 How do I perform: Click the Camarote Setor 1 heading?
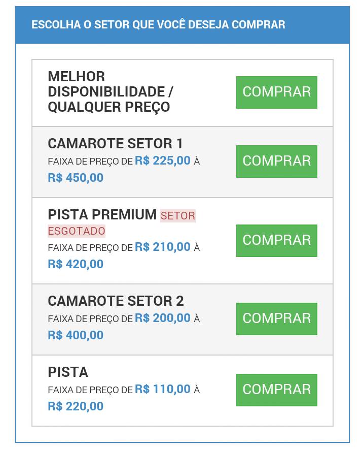click(x=115, y=143)
